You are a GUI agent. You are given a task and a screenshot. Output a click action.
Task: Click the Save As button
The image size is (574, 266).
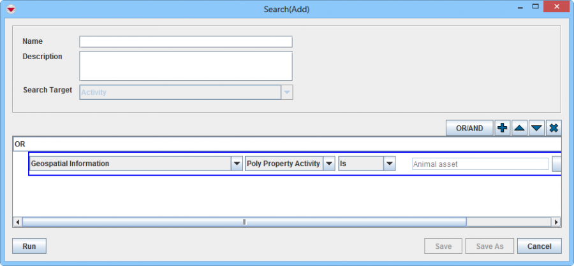pyautogui.click(x=490, y=246)
